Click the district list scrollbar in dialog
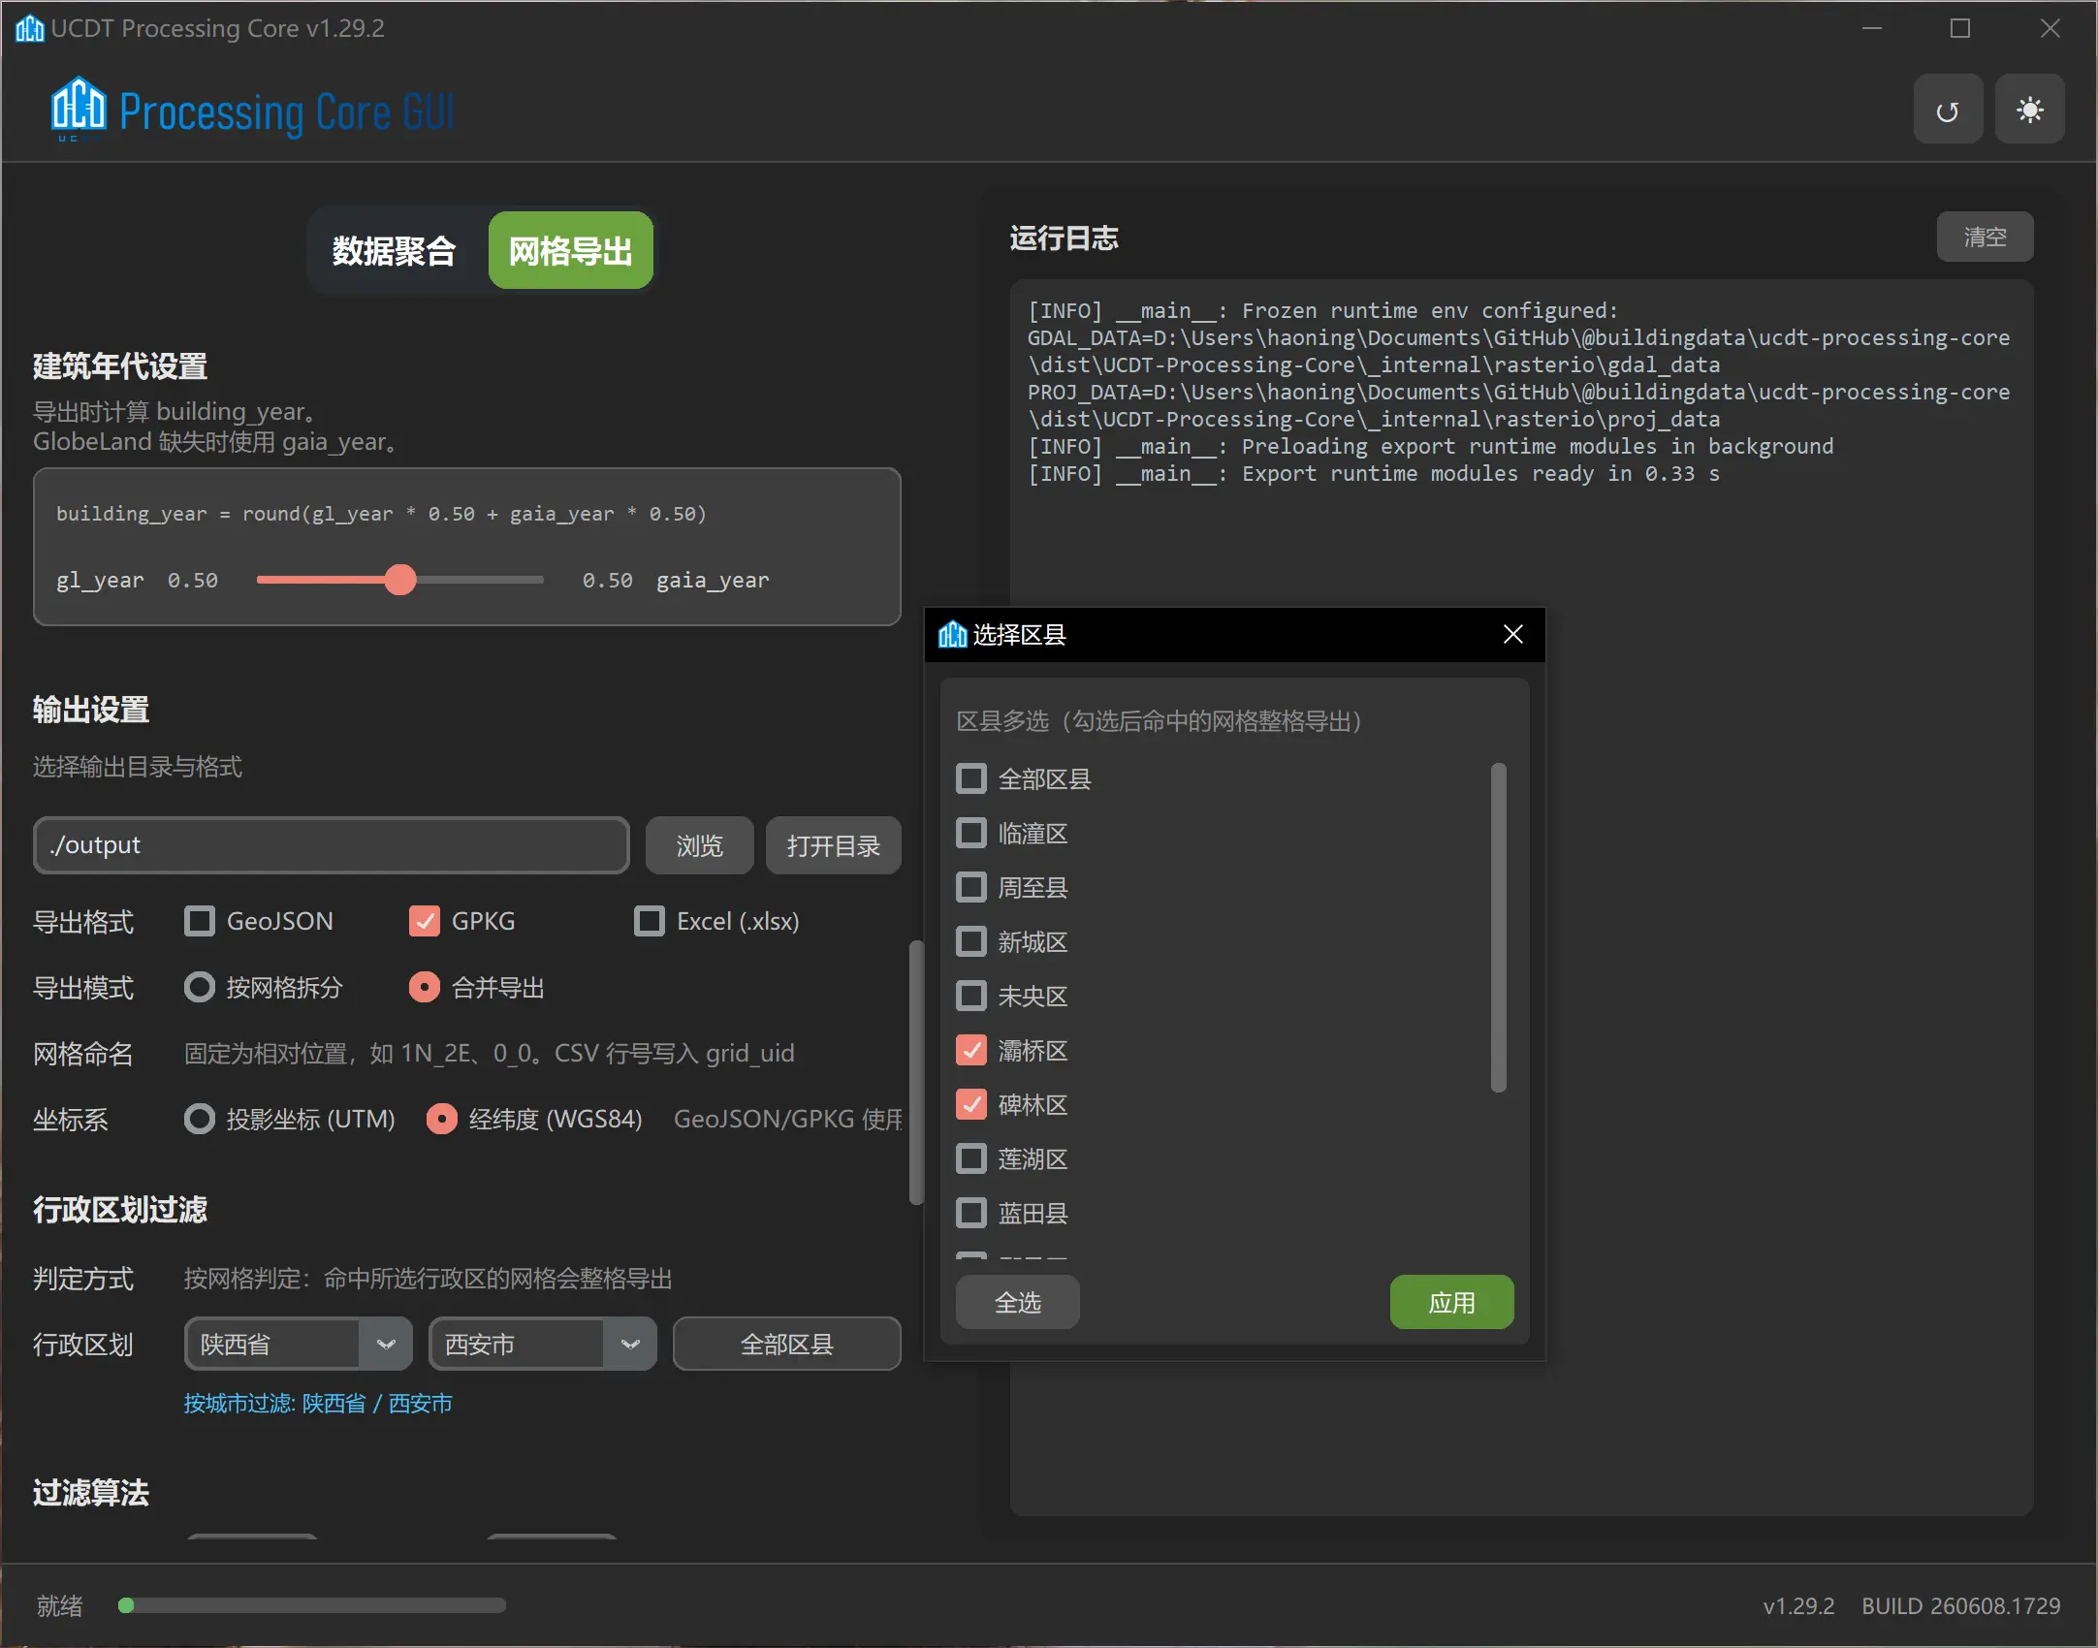The height and width of the screenshot is (1648, 2098). click(1498, 928)
